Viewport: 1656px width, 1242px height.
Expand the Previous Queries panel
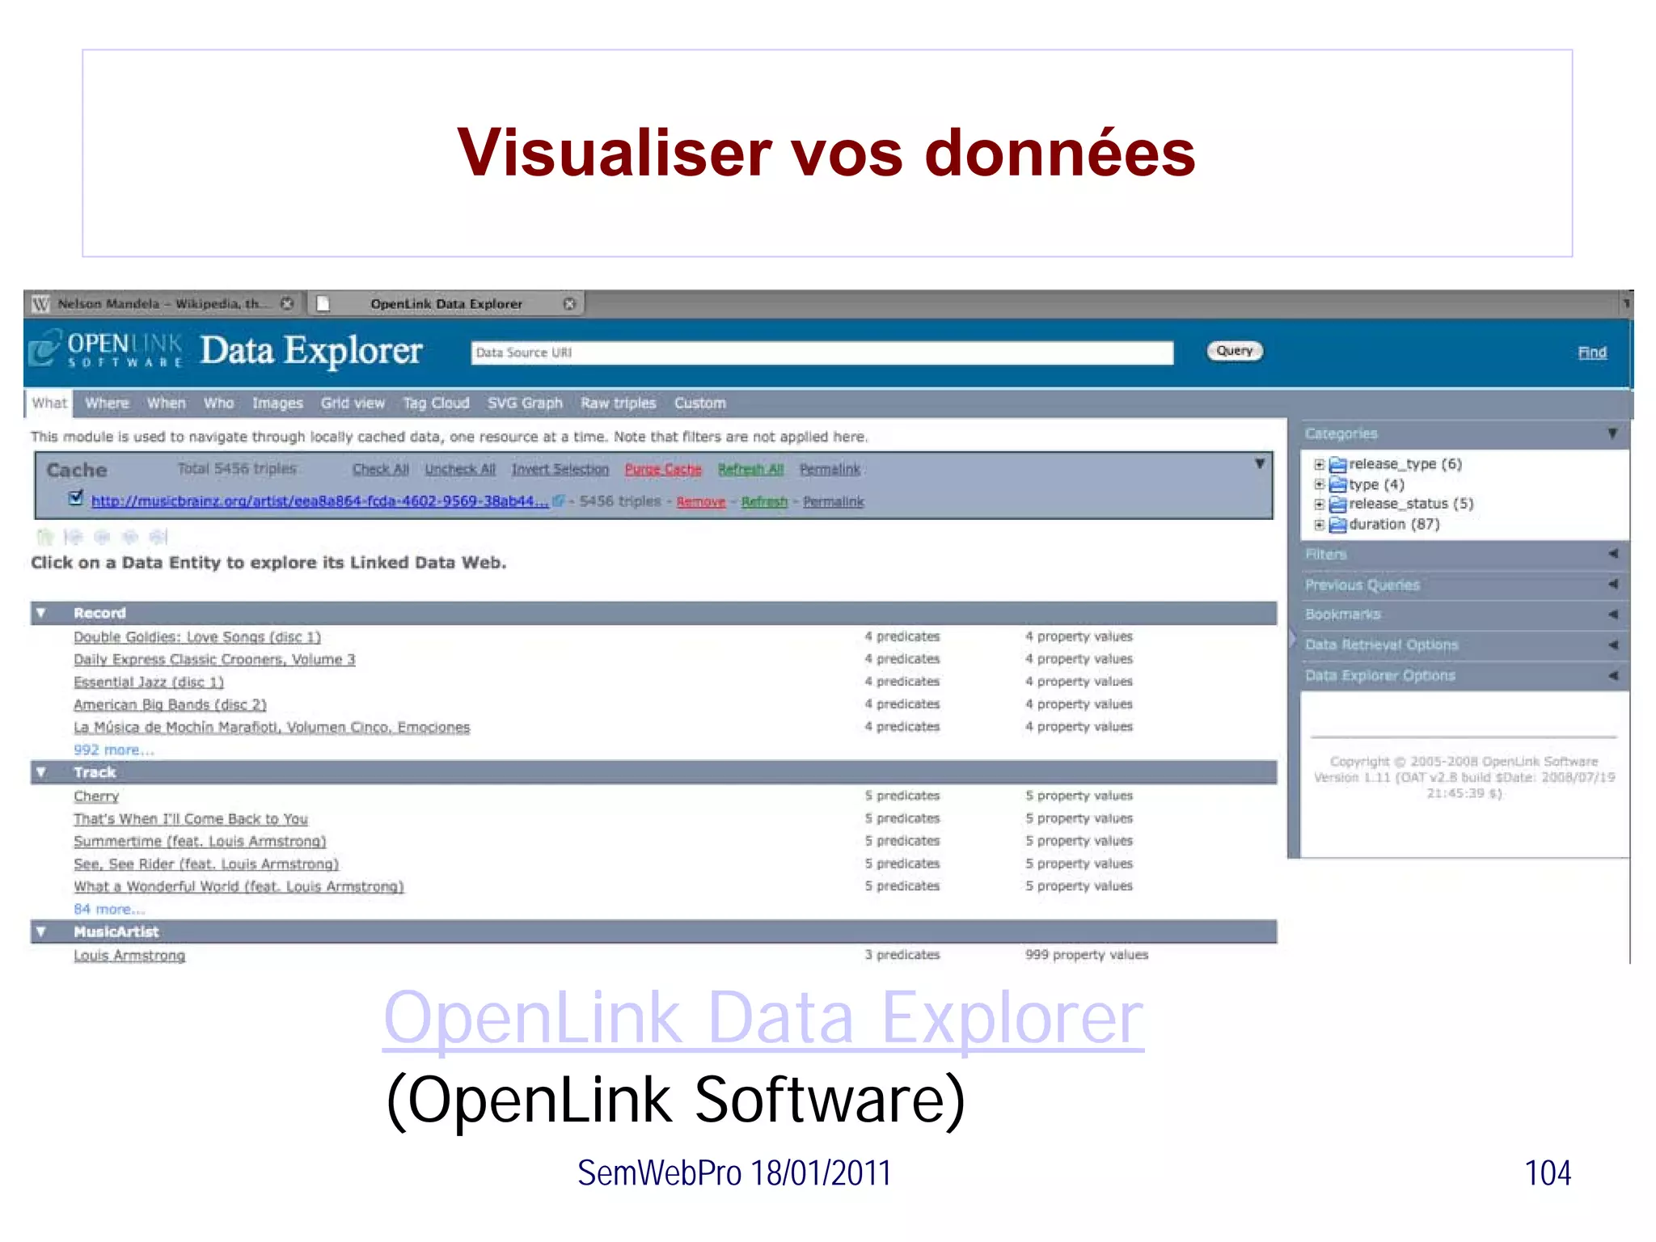[x=1612, y=584]
